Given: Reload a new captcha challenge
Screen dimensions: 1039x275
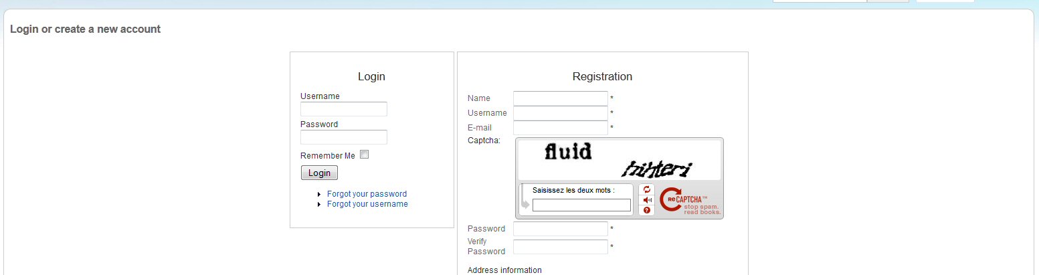Looking at the screenshot, I should [x=647, y=189].
